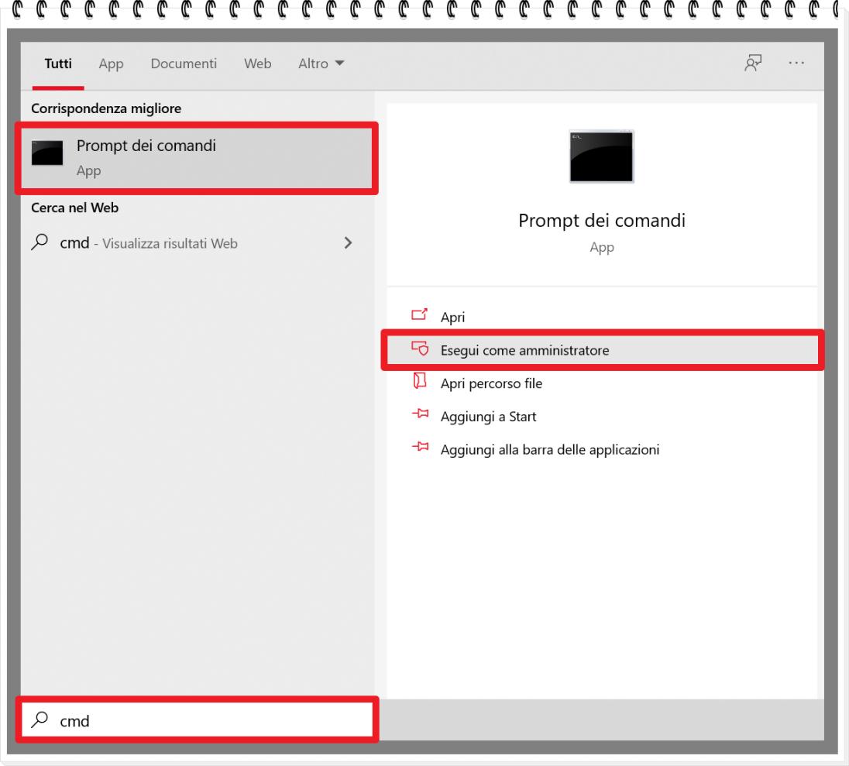The height and width of the screenshot is (766, 849).
Task: Switch to the App tab
Action: coord(111,64)
